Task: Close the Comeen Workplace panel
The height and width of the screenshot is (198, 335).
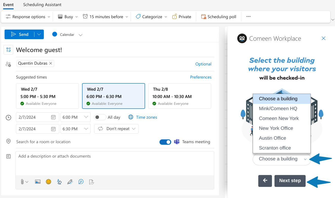Action: [x=323, y=38]
